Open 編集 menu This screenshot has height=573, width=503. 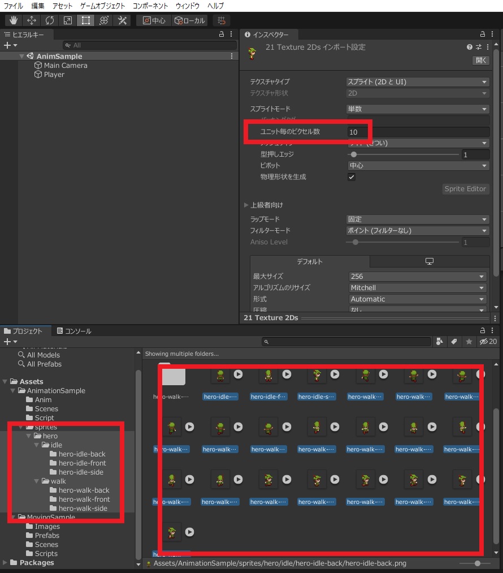click(38, 6)
